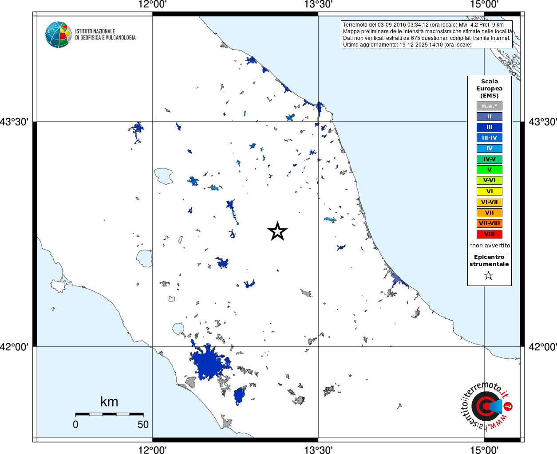557x454 pixels.
Task: Click the '0' scale bar value
Action: pyautogui.click(x=75, y=424)
